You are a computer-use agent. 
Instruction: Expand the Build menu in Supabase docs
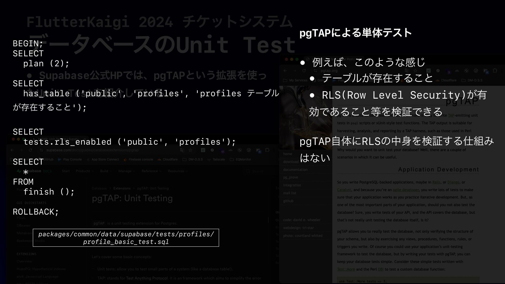click(106, 171)
